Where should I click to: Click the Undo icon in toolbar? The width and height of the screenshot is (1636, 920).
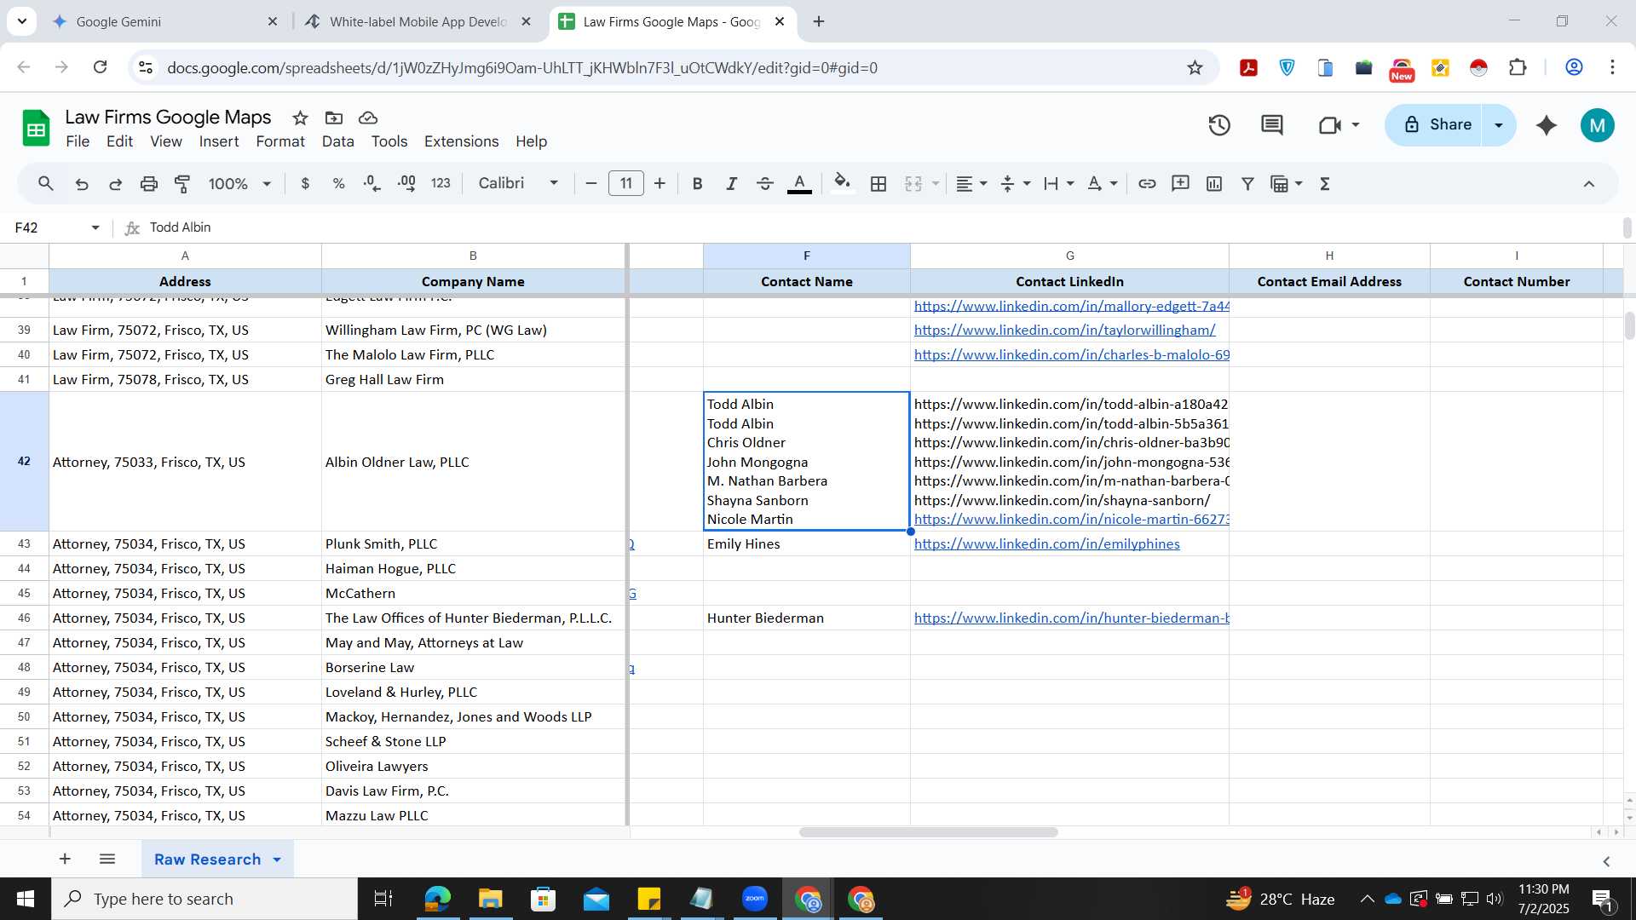pos(82,184)
